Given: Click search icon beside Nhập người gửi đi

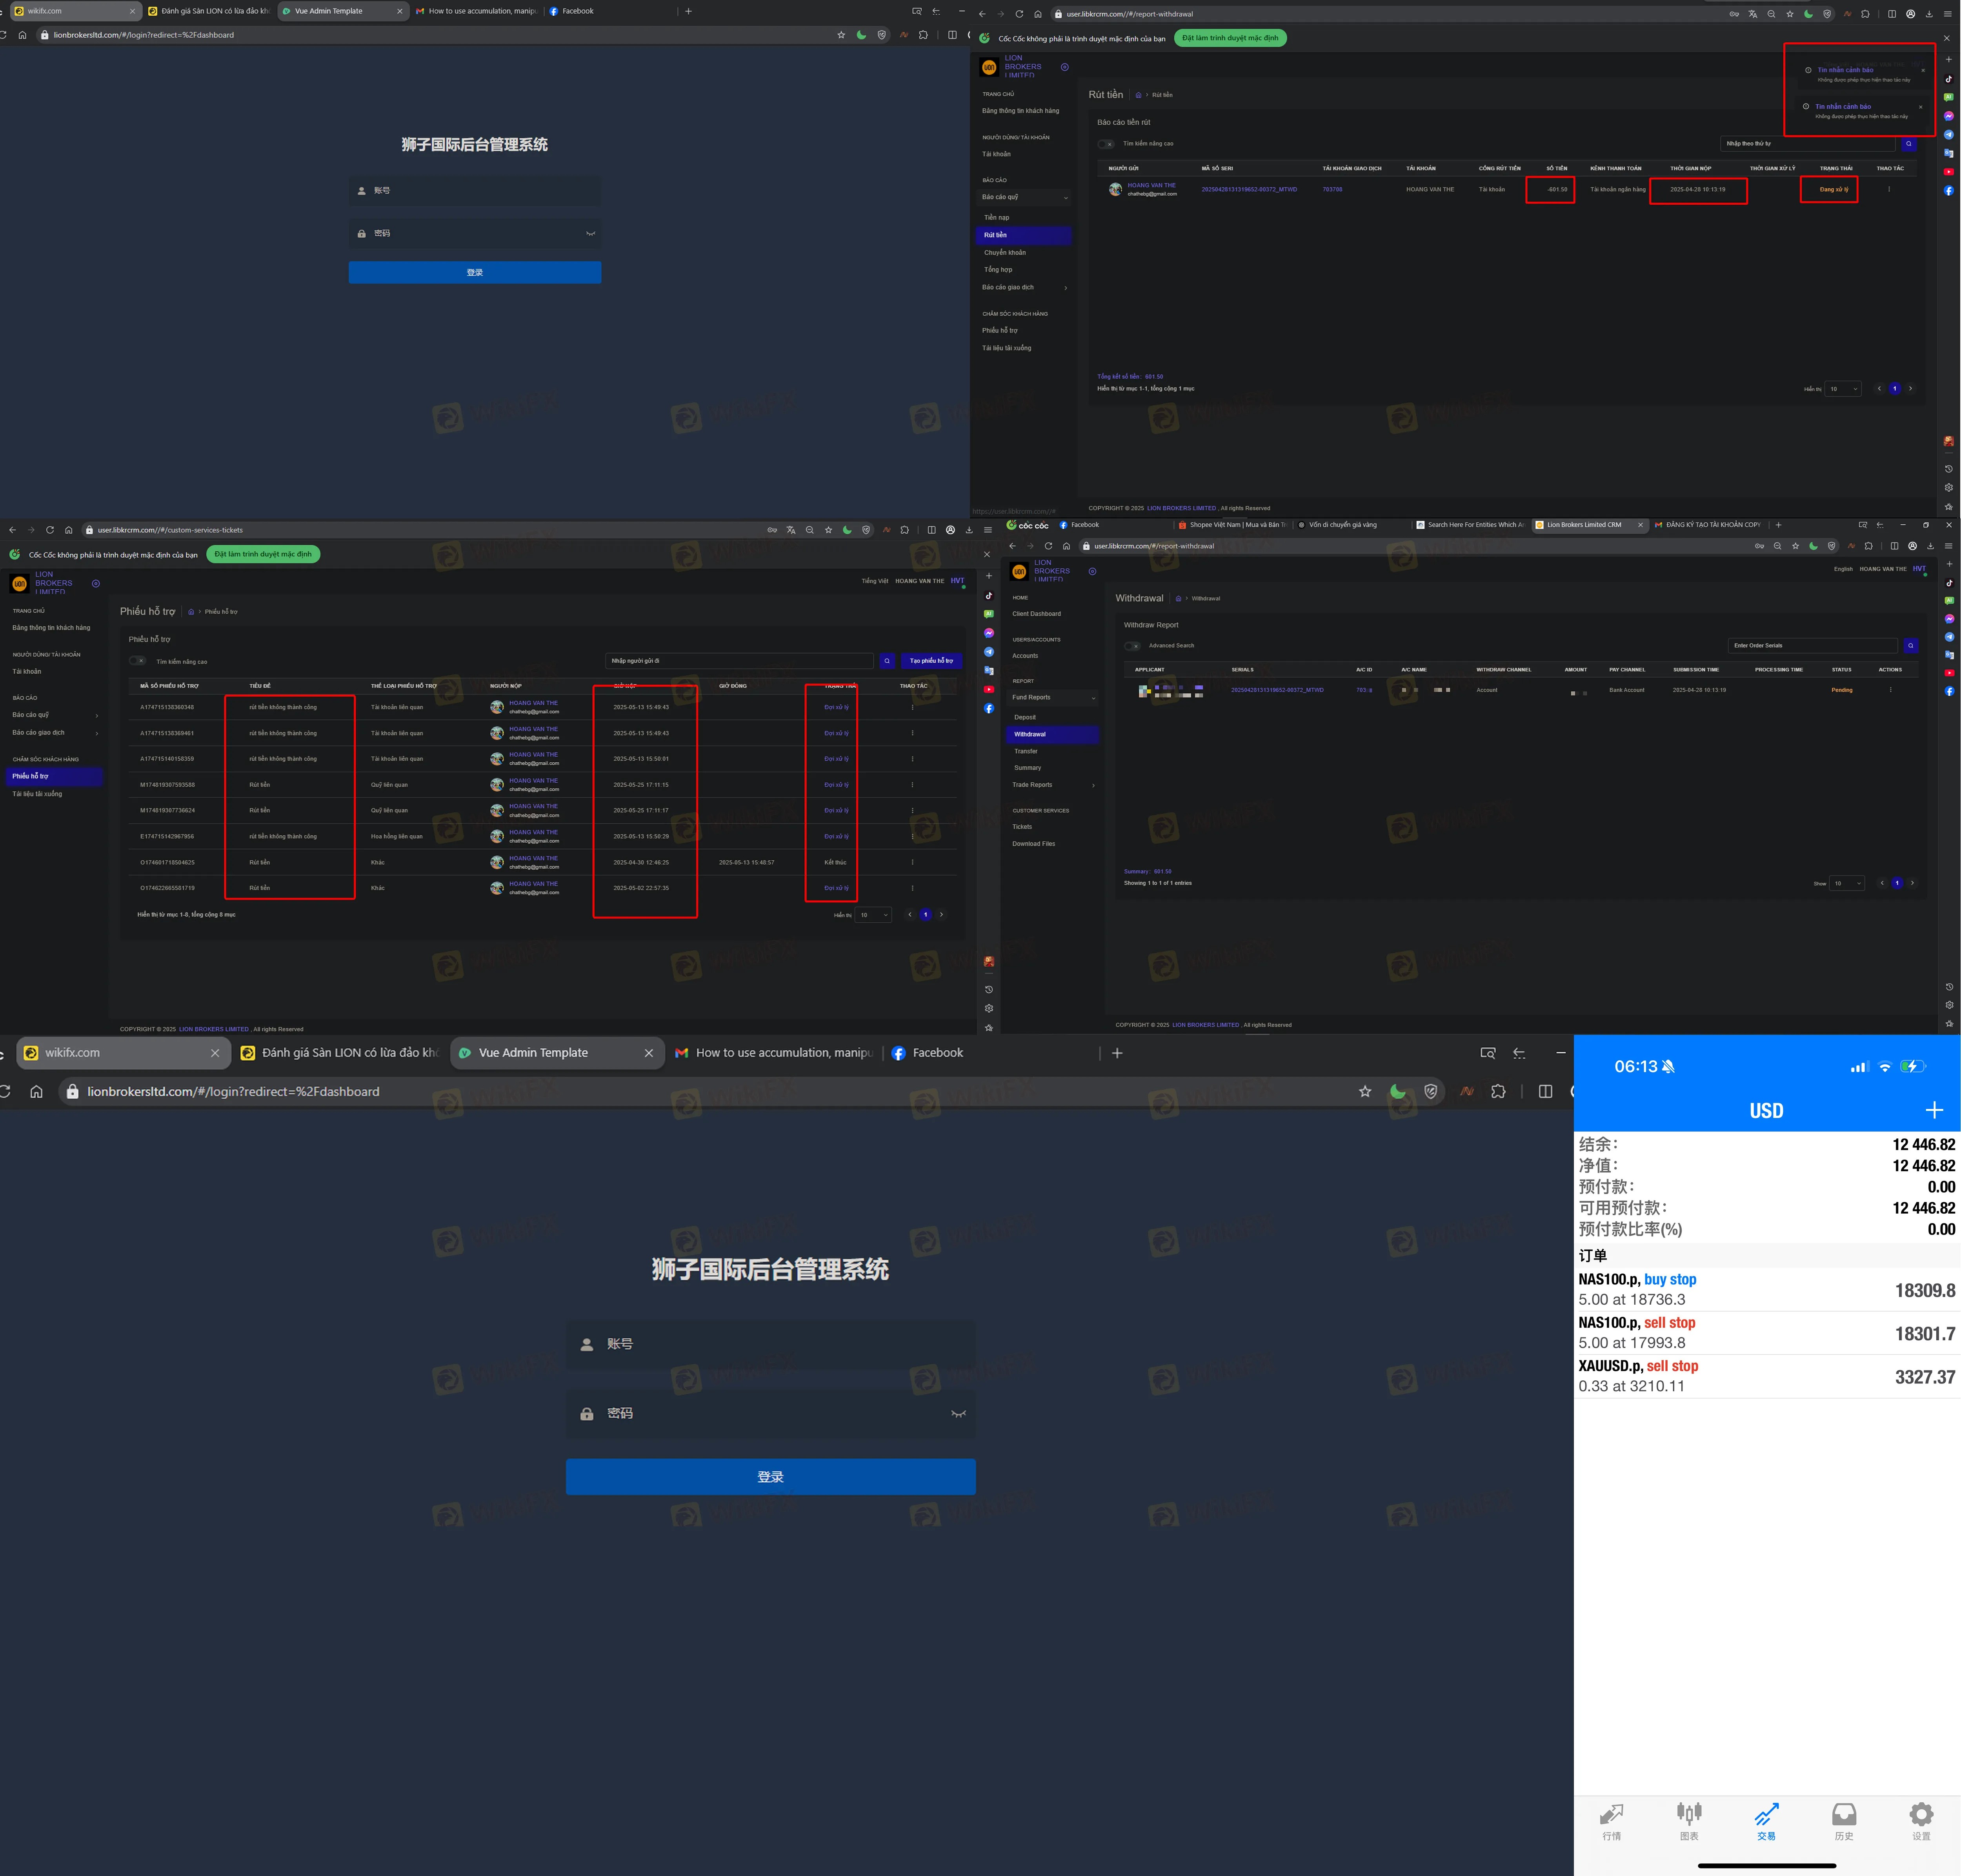Looking at the screenshot, I should (x=887, y=661).
